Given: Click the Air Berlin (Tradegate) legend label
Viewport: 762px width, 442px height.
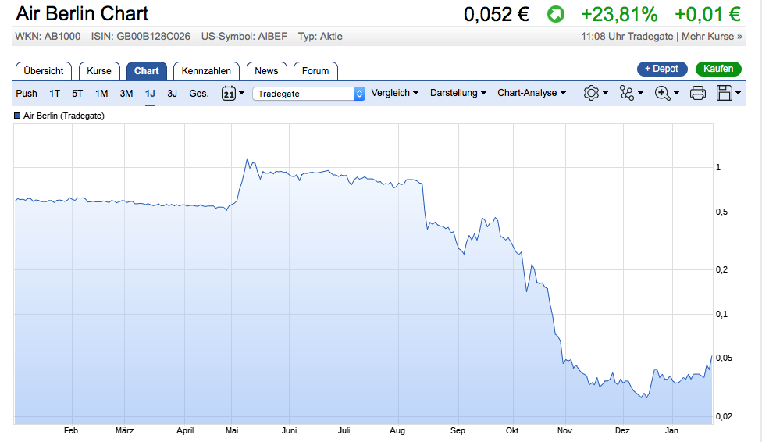Looking at the screenshot, I should (x=64, y=116).
